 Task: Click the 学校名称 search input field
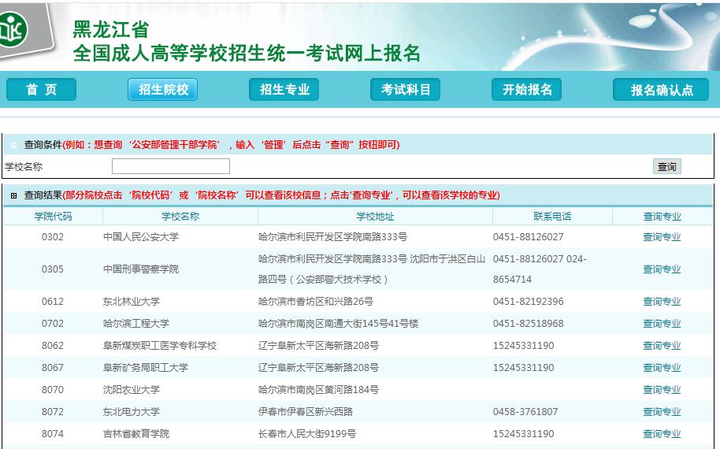tap(171, 166)
